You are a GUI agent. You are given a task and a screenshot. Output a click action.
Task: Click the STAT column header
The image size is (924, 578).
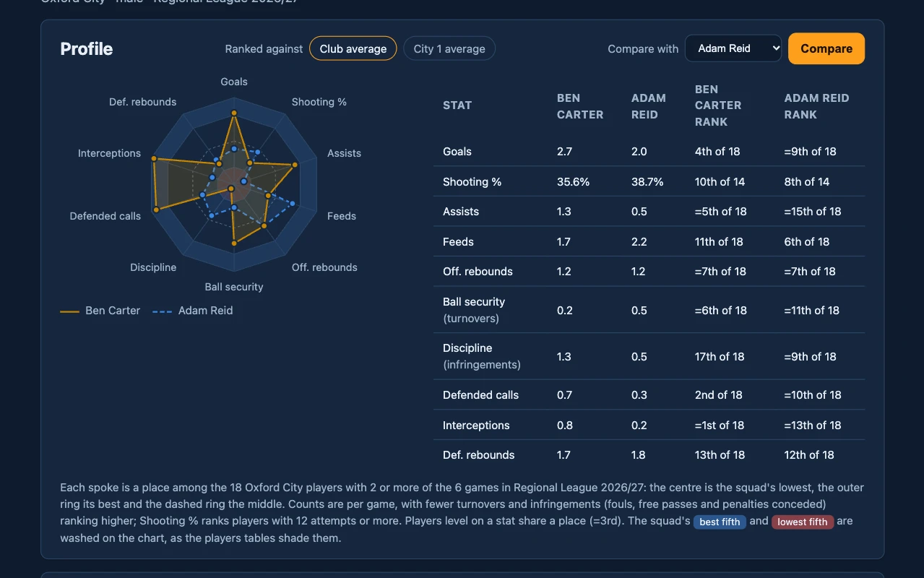[x=457, y=105]
